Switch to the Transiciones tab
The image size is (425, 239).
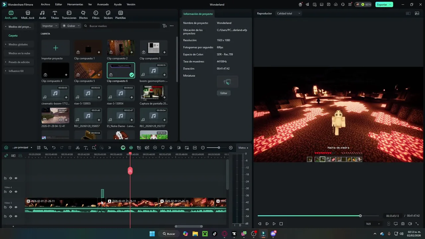click(69, 15)
